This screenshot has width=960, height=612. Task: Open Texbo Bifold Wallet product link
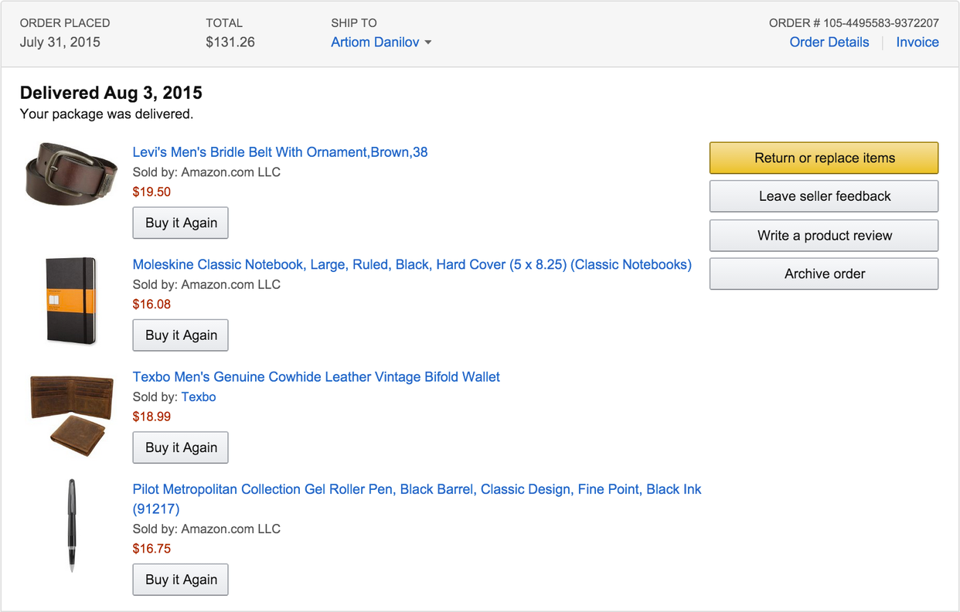point(316,377)
